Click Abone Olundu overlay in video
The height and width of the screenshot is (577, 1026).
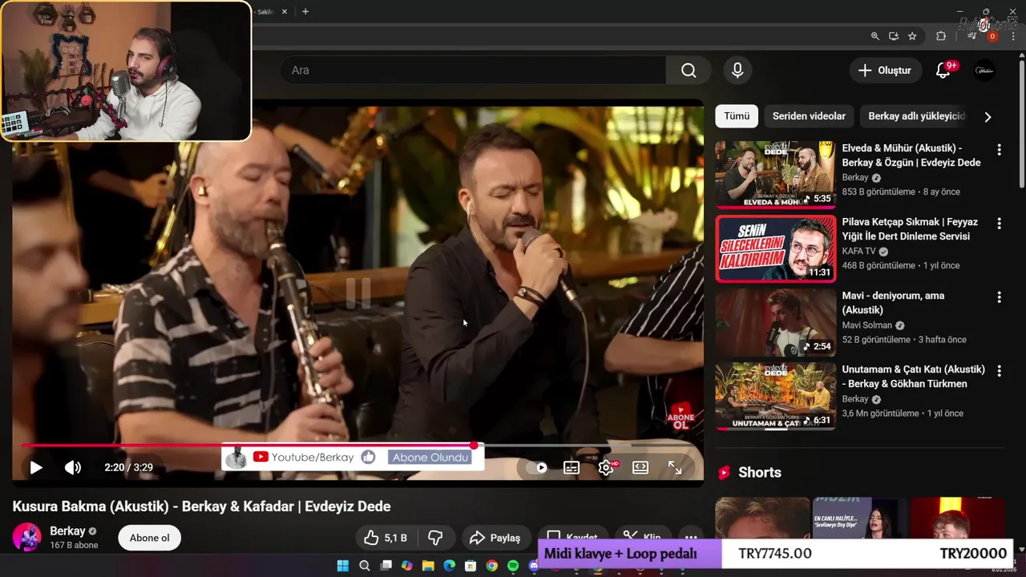click(430, 457)
